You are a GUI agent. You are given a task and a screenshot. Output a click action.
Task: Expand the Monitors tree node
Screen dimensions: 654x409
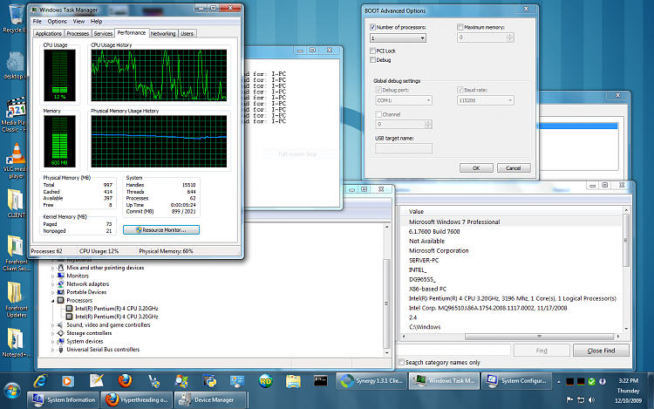(53, 276)
